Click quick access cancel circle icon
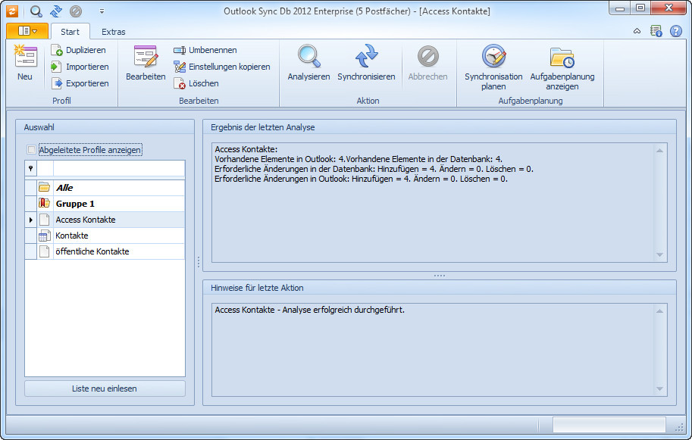Viewport: 692px width, 440px height. (76, 11)
